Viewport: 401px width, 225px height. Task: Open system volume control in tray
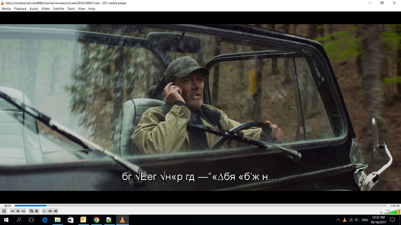point(357,220)
